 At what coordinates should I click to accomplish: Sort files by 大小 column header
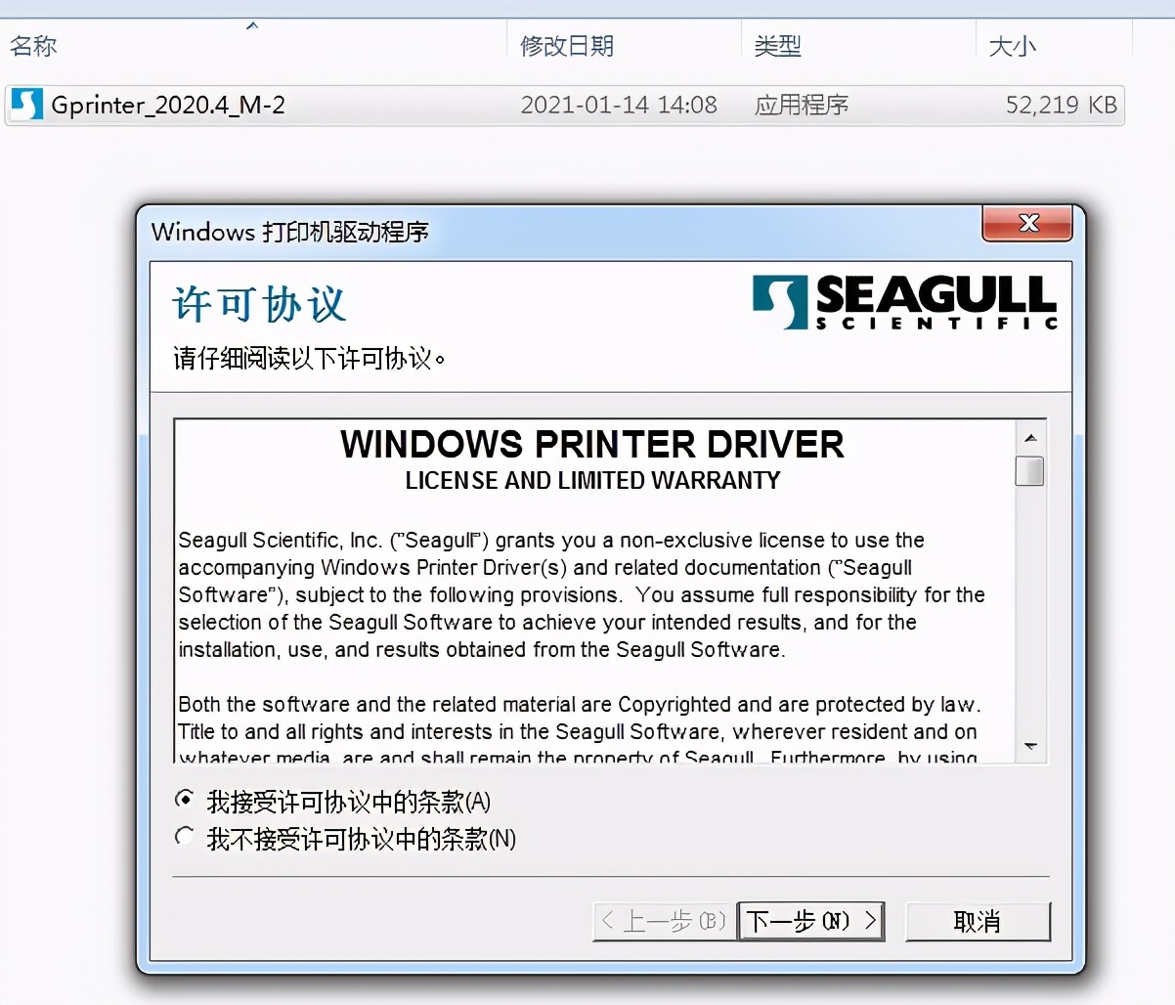[1055, 46]
